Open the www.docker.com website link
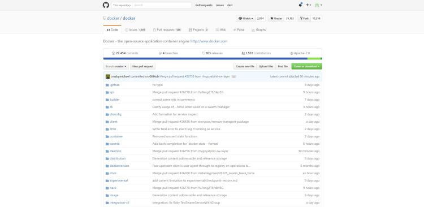 point(209,41)
